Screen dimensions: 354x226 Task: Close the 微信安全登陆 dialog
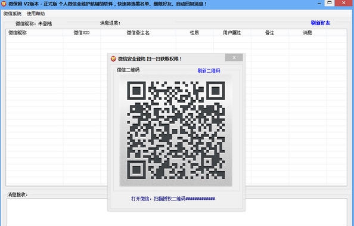pos(234,57)
